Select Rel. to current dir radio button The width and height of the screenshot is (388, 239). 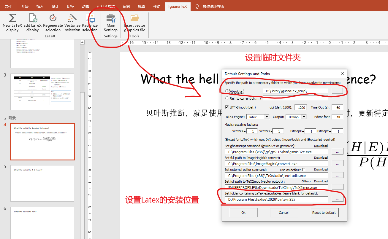coord(227,98)
